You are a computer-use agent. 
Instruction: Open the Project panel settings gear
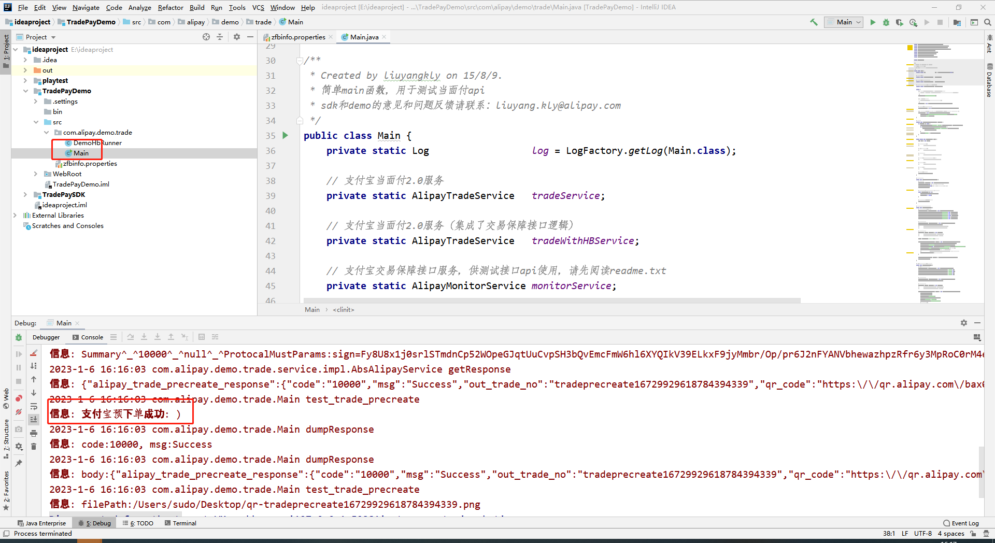pyautogui.click(x=237, y=37)
